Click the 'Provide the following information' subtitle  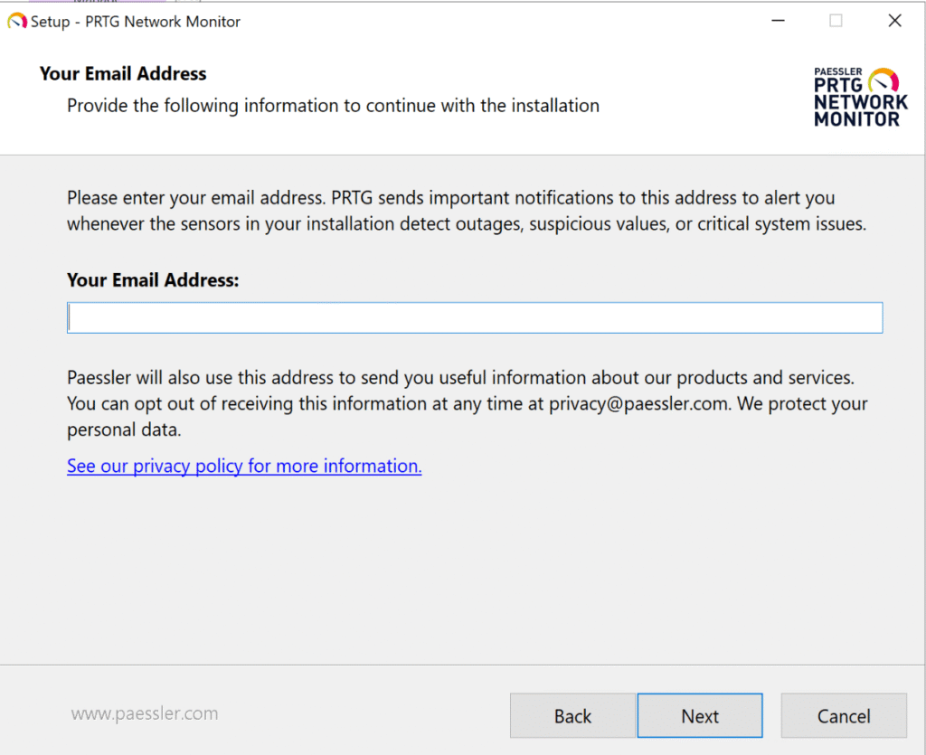tap(333, 106)
